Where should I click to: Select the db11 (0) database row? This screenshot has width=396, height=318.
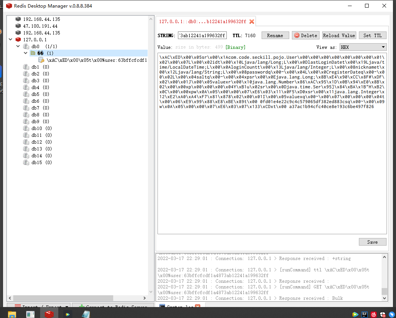[42, 135]
